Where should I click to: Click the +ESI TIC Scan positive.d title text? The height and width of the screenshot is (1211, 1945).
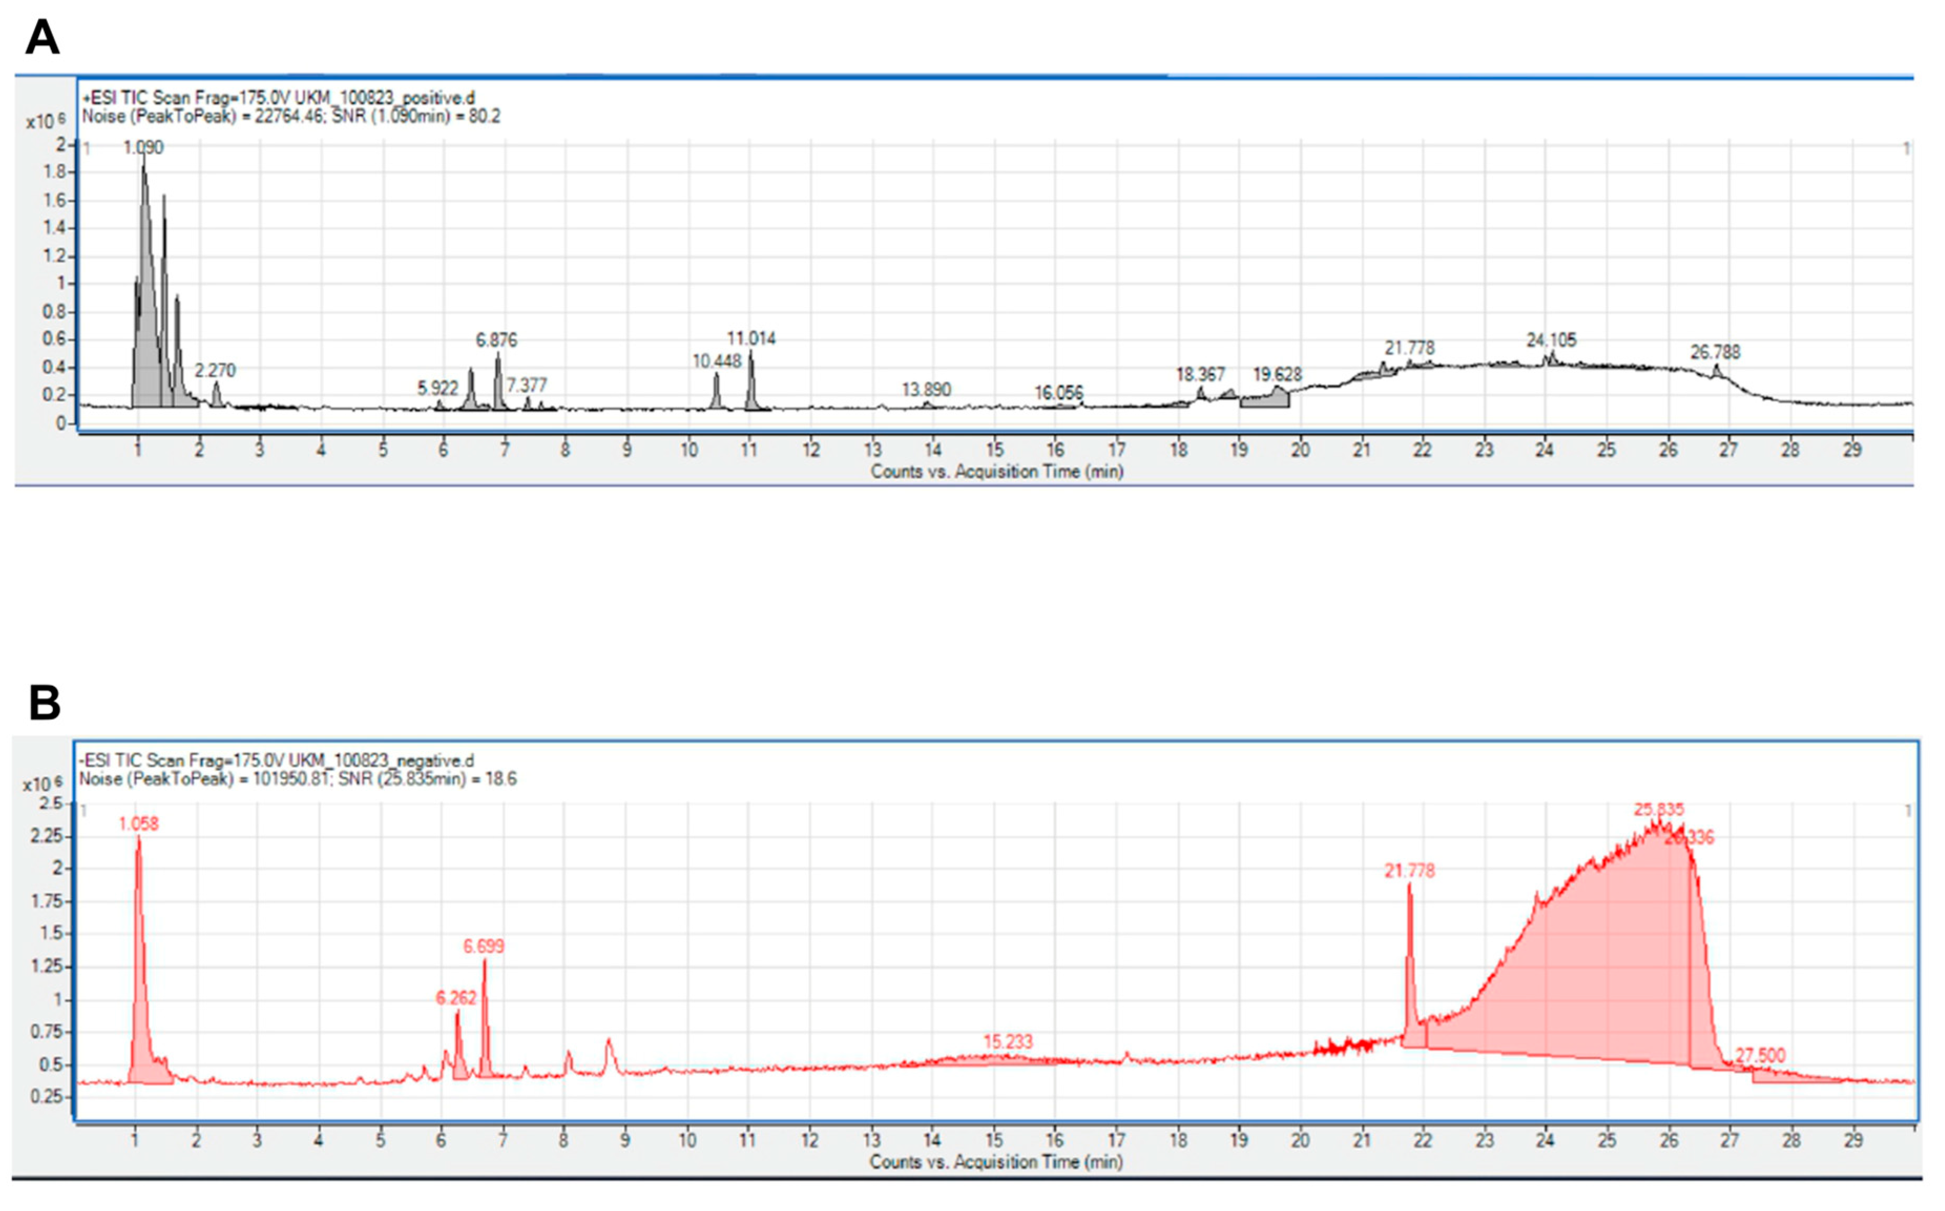pos(279,99)
